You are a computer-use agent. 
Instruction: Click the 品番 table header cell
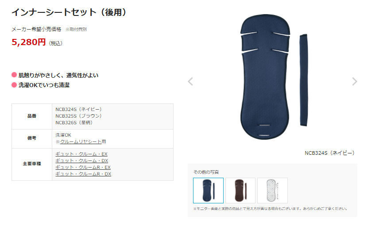pos(32,116)
